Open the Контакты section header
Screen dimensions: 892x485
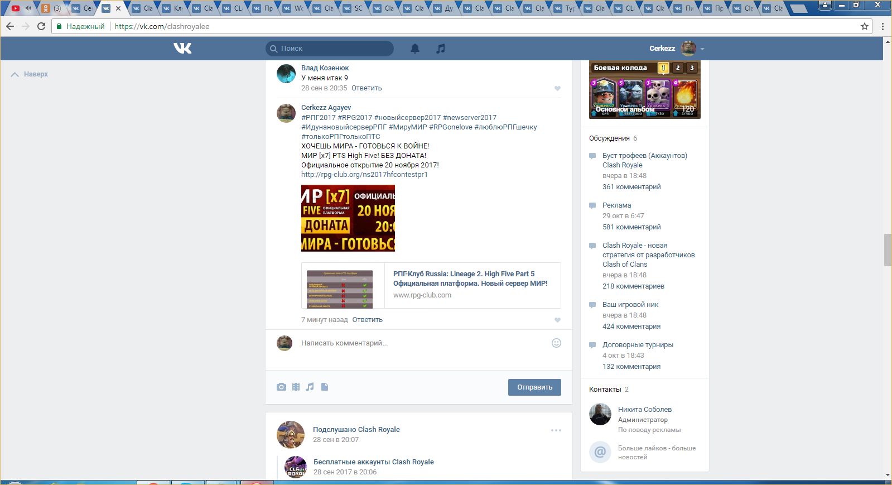point(605,390)
